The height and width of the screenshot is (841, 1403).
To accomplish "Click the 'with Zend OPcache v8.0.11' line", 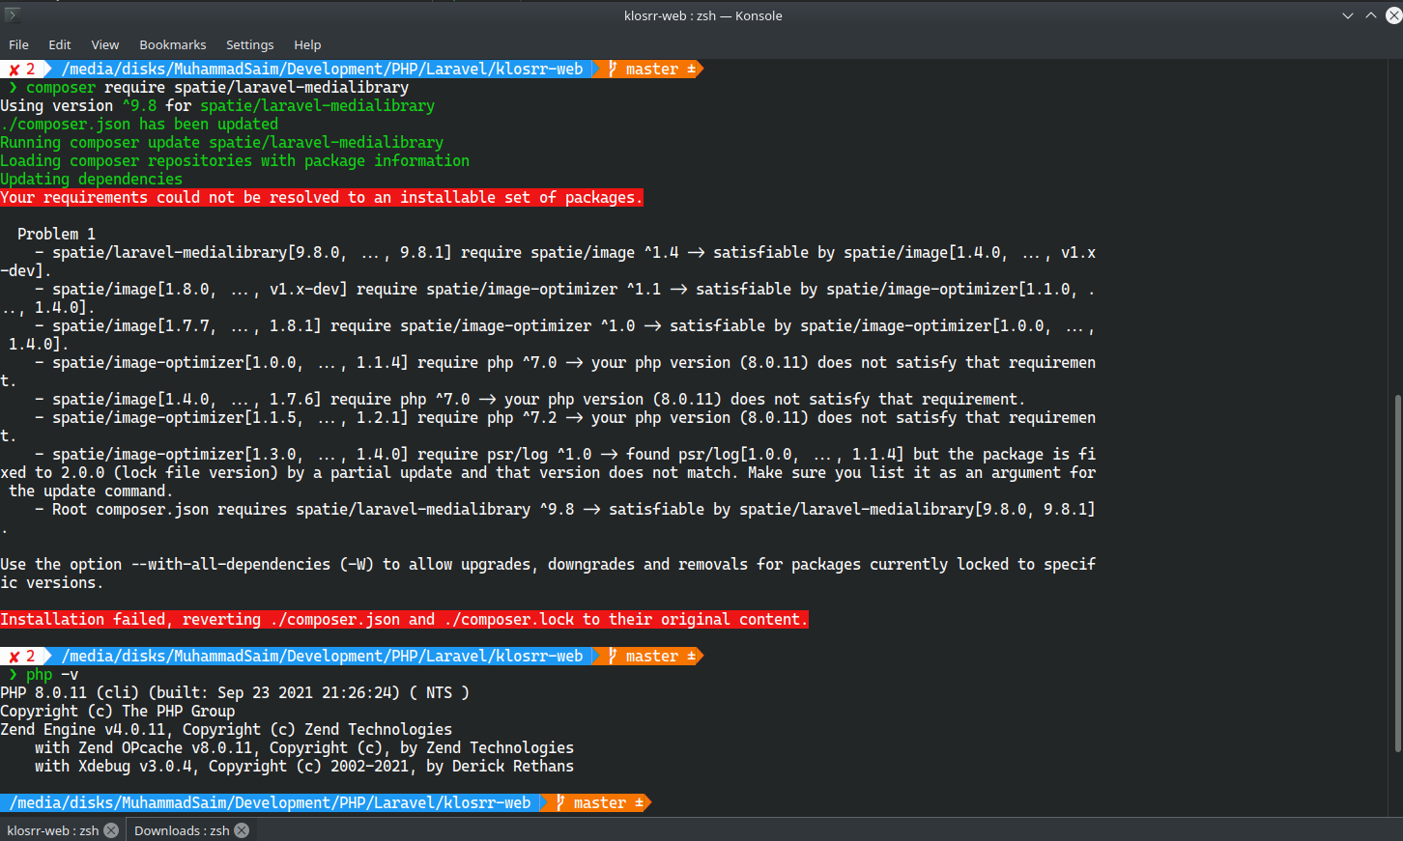I will tap(304, 747).
